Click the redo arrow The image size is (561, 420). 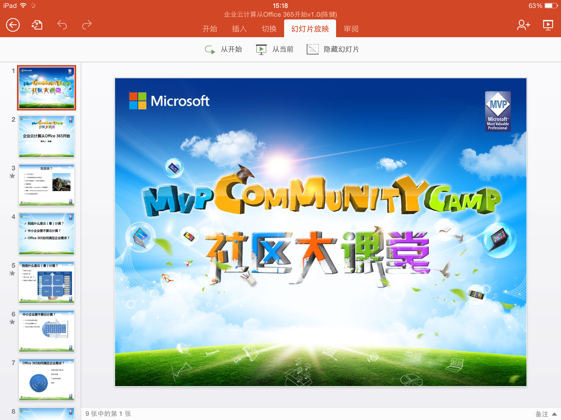(x=87, y=25)
